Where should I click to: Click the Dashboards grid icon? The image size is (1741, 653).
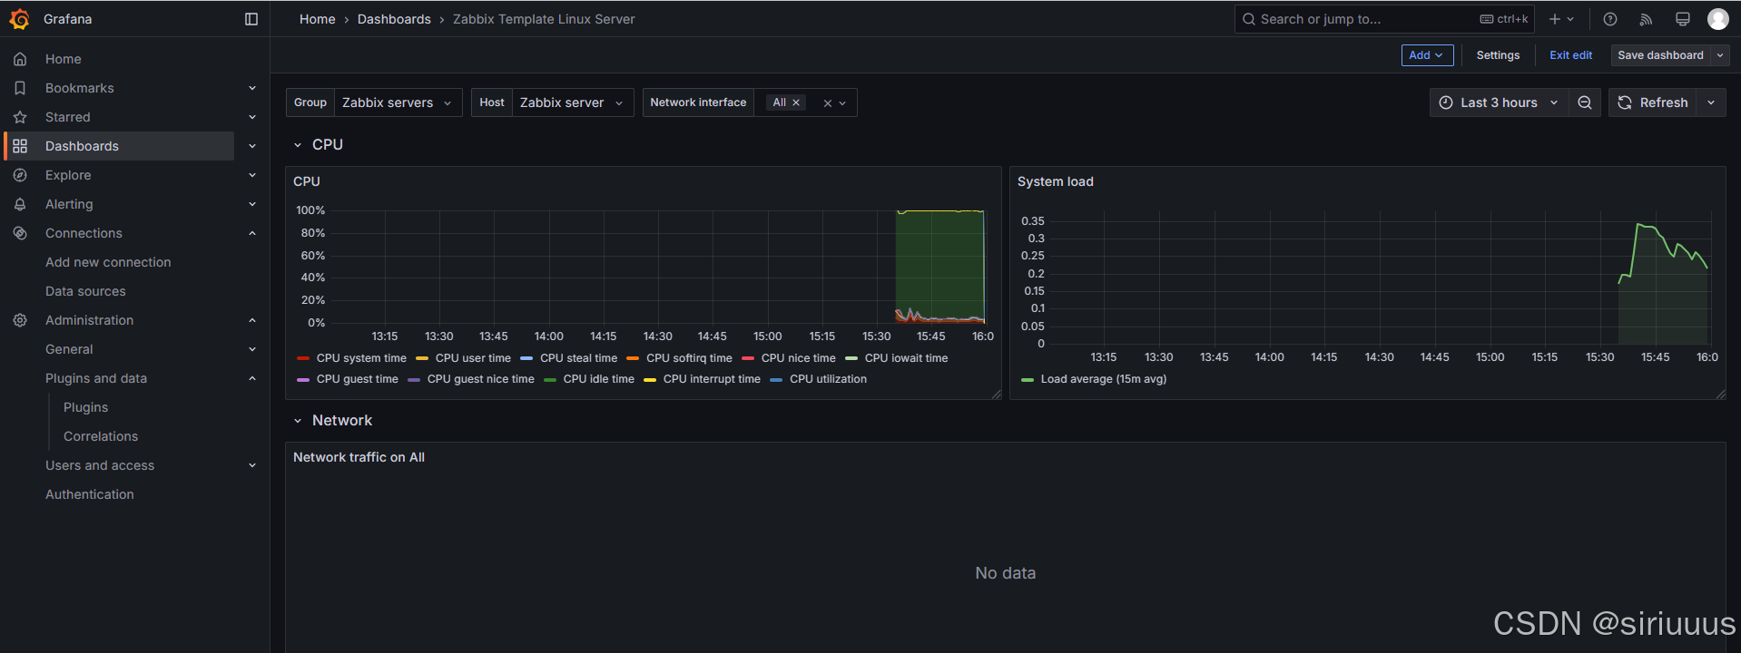click(x=20, y=146)
